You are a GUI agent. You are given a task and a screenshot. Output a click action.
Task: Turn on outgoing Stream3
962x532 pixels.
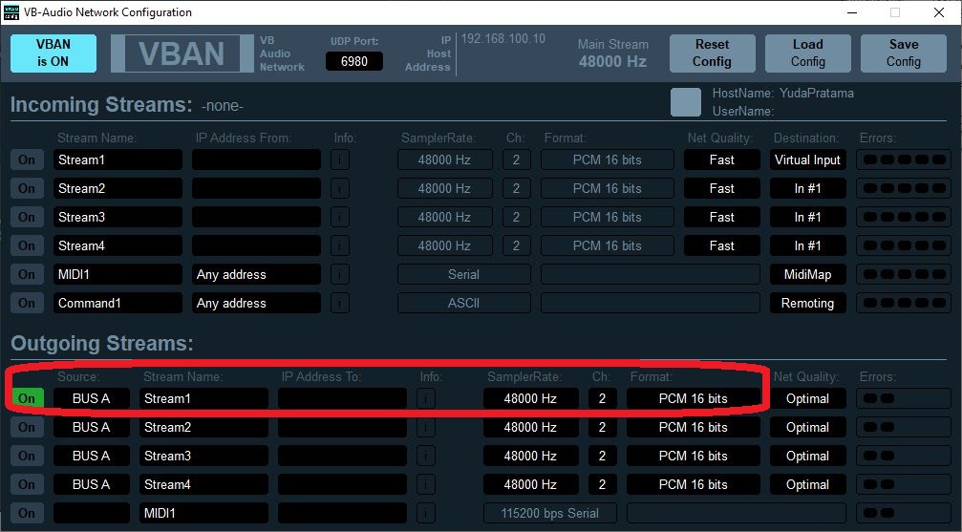[27, 456]
